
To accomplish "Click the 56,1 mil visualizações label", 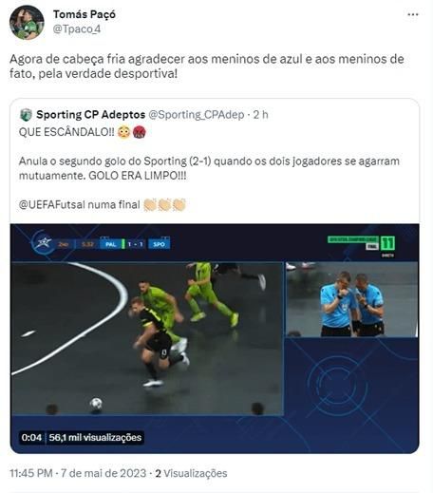I will [95, 438].
